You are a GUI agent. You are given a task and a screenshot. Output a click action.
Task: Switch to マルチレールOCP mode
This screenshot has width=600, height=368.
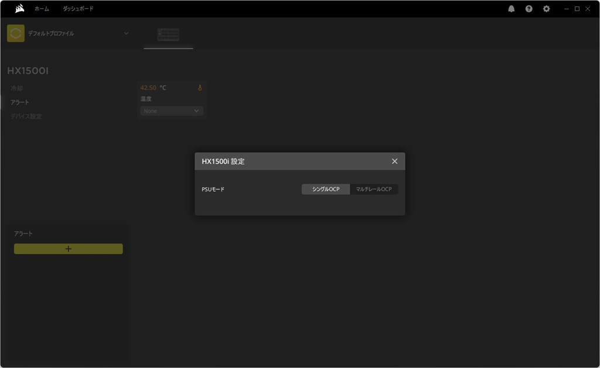(x=374, y=189)
